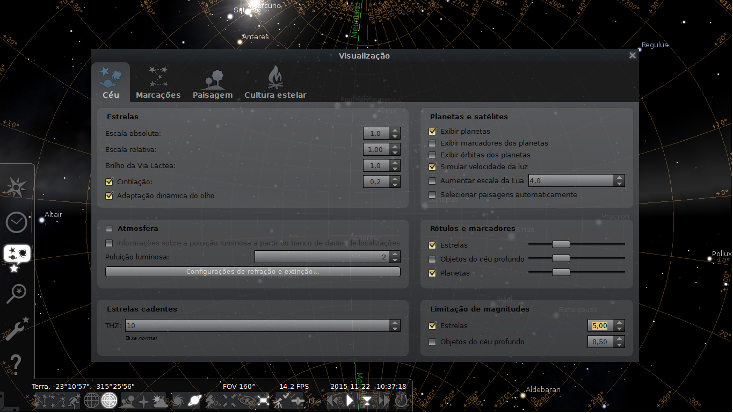Increase Escala absoluta with up arrow

pos(395,131)
